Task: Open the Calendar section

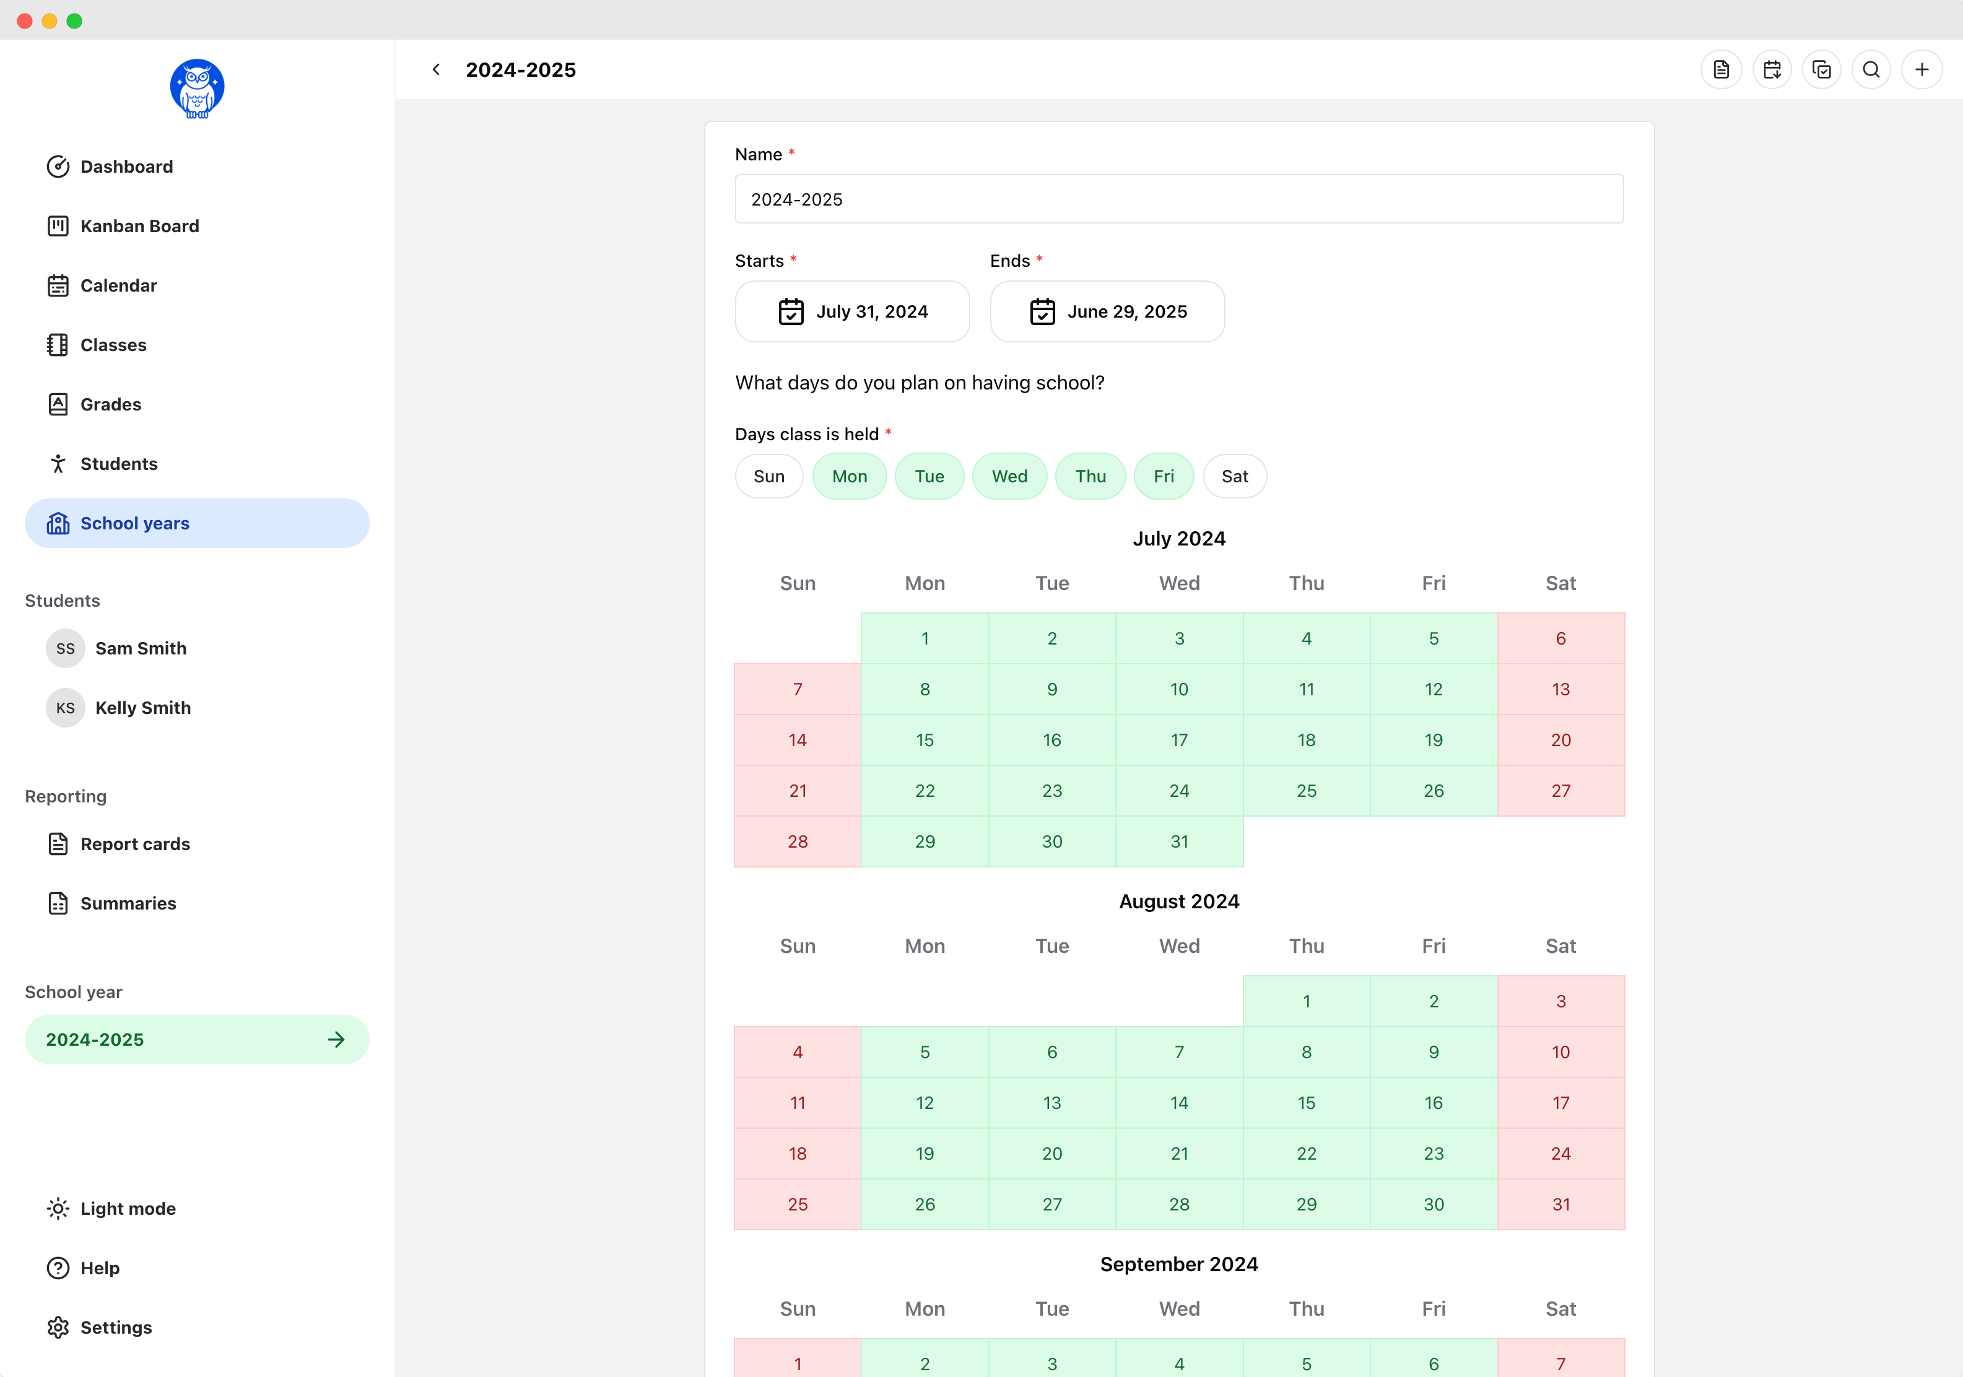Action: (119, 285)
